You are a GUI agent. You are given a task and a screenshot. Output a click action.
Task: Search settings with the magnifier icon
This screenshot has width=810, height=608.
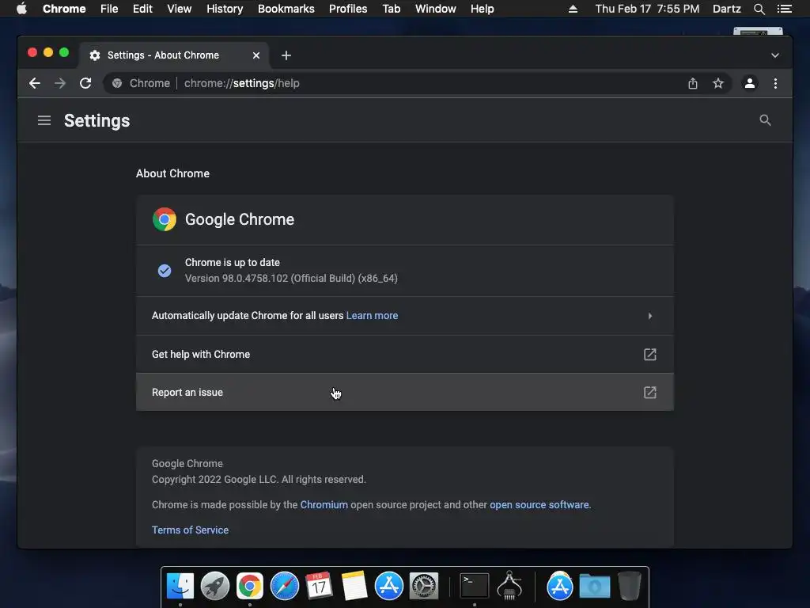point(765,120)
